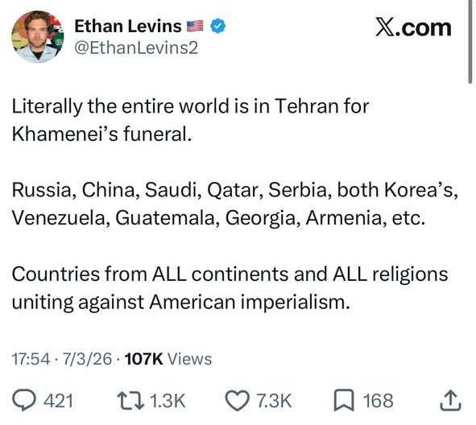Click the blue verified checkmark badge

(218, 26)
